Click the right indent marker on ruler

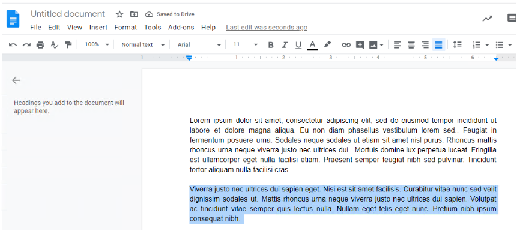tap(496, 58)
